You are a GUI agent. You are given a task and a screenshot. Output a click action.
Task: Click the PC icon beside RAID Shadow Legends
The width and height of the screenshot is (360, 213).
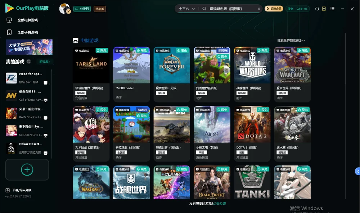pyautogui.click(x=45, y=118)
